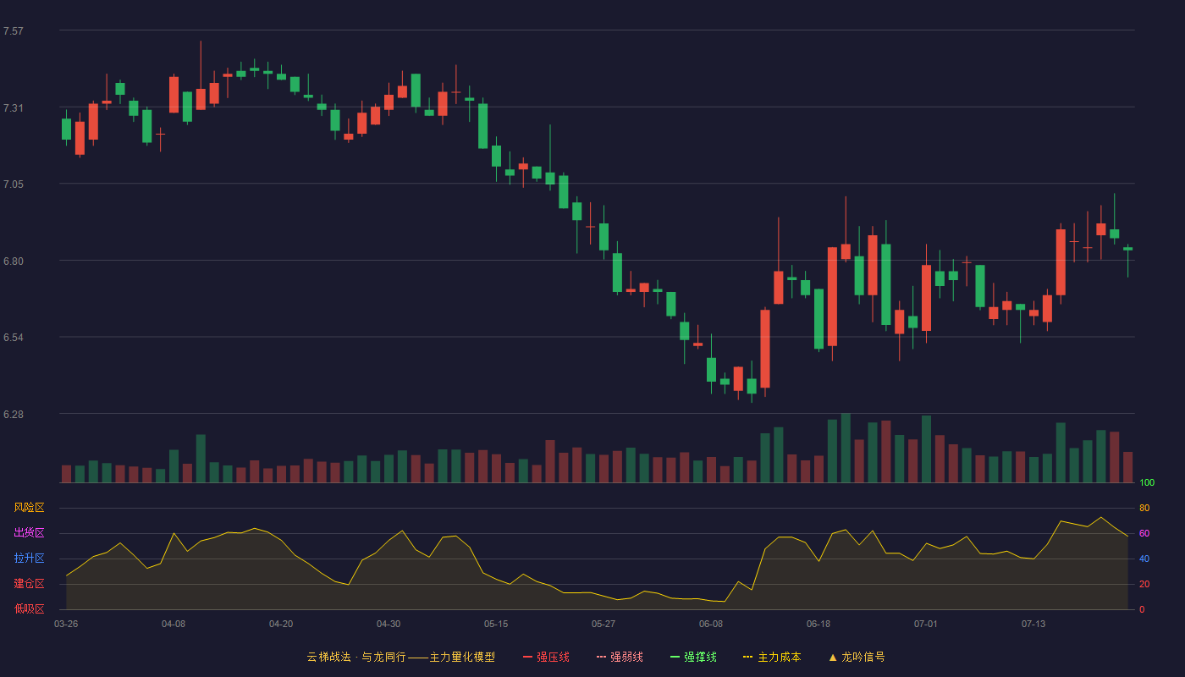1185x677 pixels.
Task: Click the 建仓区 zone label
Action: [29, 584]
